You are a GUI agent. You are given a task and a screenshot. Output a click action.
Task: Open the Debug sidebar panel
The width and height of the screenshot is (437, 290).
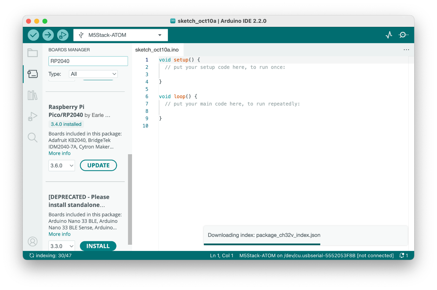click(x=32, y=116)
